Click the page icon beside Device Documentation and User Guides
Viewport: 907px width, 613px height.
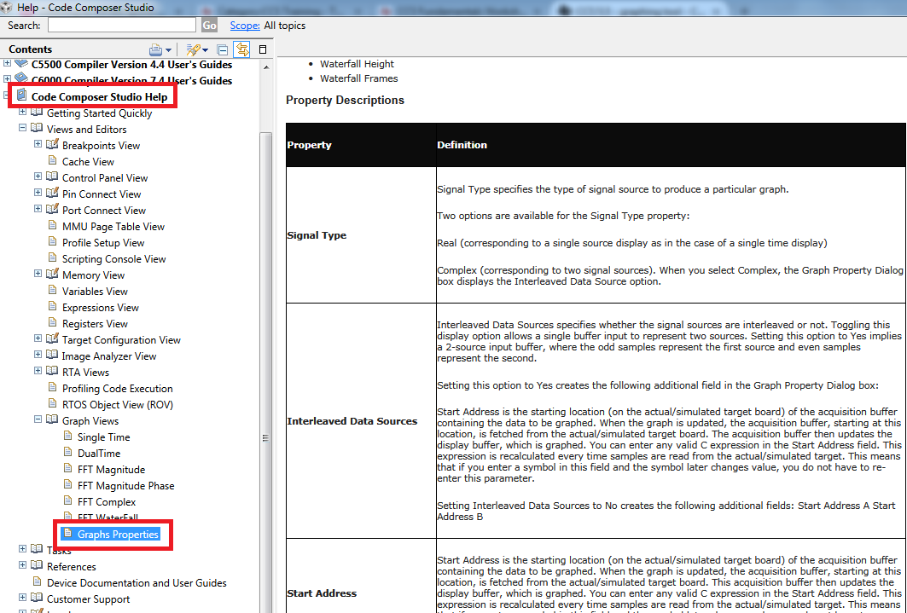tap(37, 581)
